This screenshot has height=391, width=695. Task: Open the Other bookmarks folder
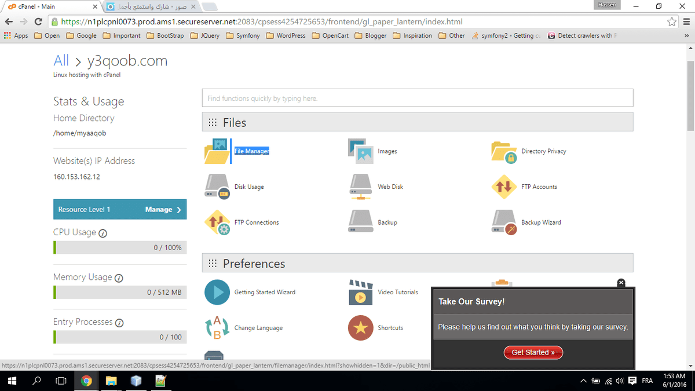click(452, 35)
